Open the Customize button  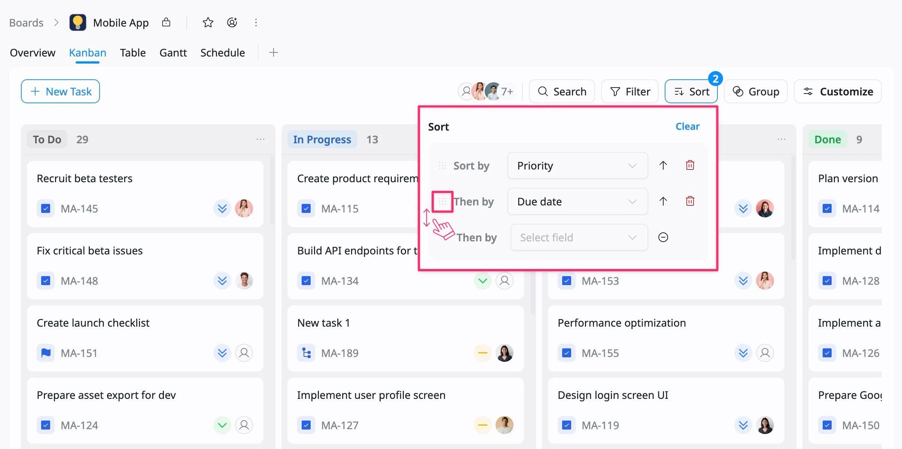pos(838,91)
